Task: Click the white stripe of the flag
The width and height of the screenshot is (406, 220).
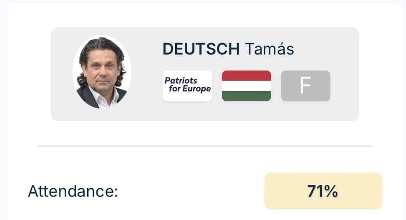Action: [x=246, y=86]
